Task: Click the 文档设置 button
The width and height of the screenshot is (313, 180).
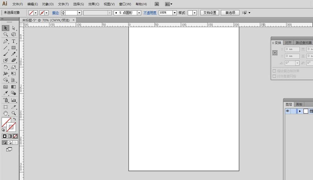Action: coord(210,13)
